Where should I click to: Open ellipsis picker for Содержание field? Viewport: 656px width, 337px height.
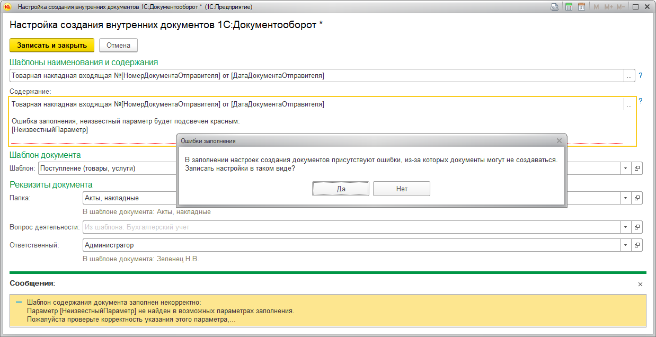(x=629, y=105)
